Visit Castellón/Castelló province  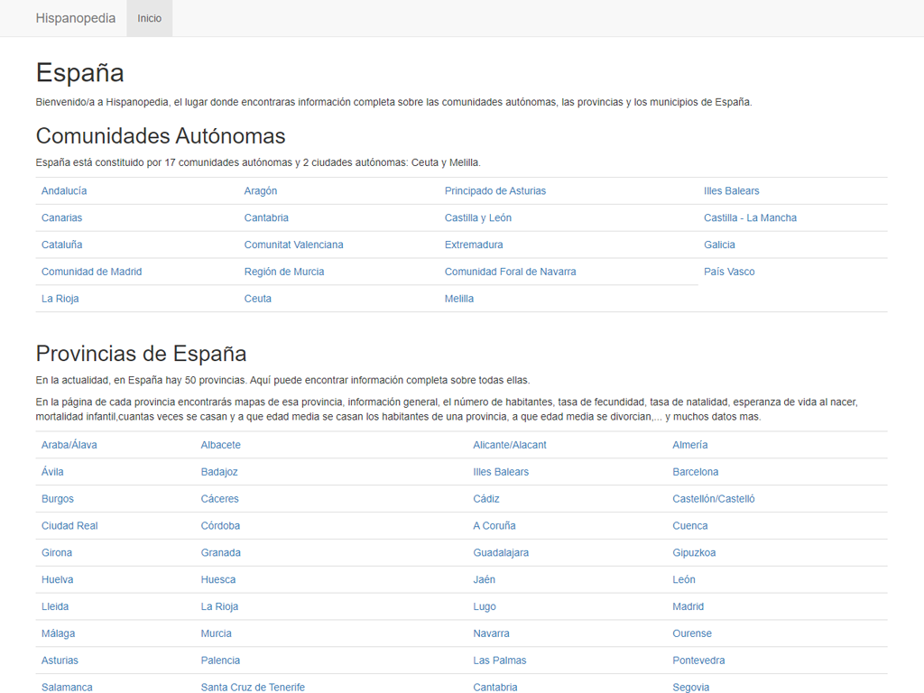click(x=714, y=500)
